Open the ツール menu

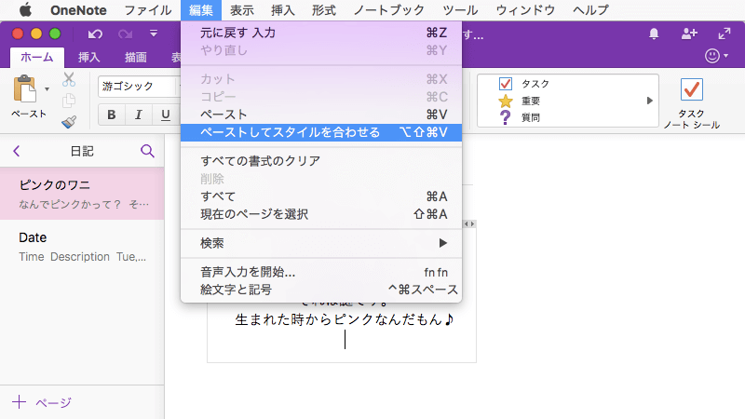pos(460,10)
